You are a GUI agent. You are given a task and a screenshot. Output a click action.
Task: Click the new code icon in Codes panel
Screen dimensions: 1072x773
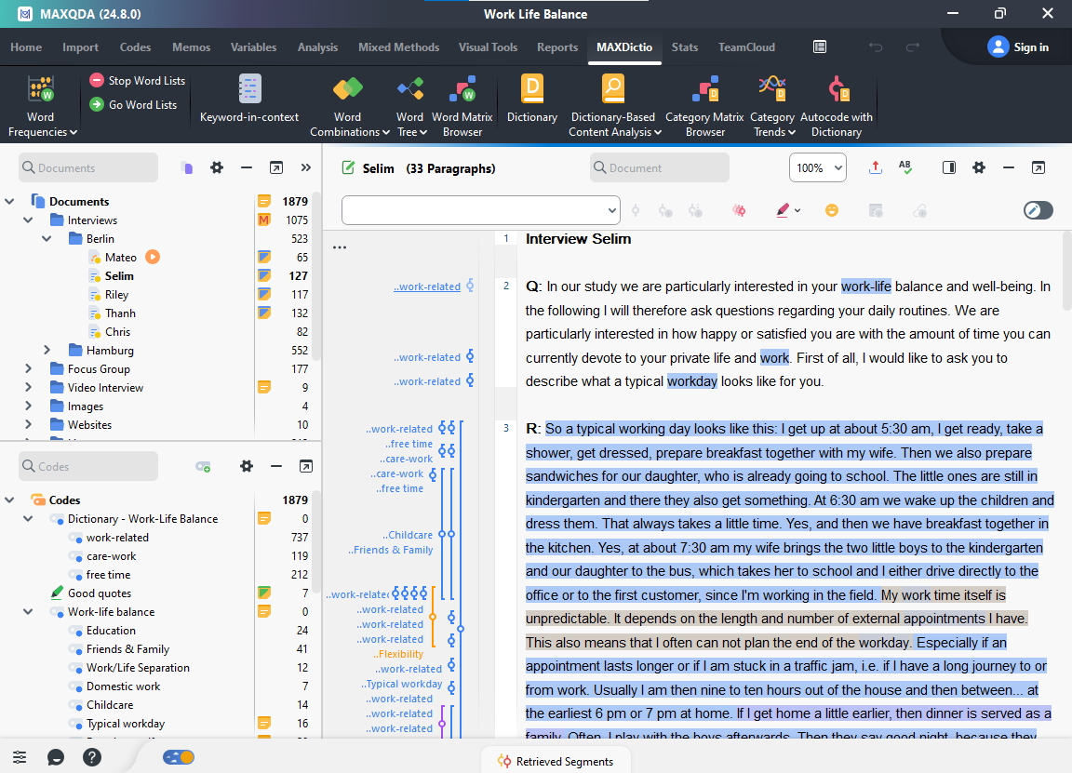click(x=203, y=466)
